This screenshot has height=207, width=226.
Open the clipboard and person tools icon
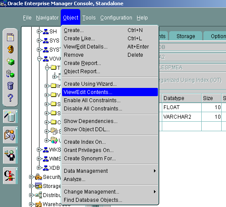coord(10,135)
